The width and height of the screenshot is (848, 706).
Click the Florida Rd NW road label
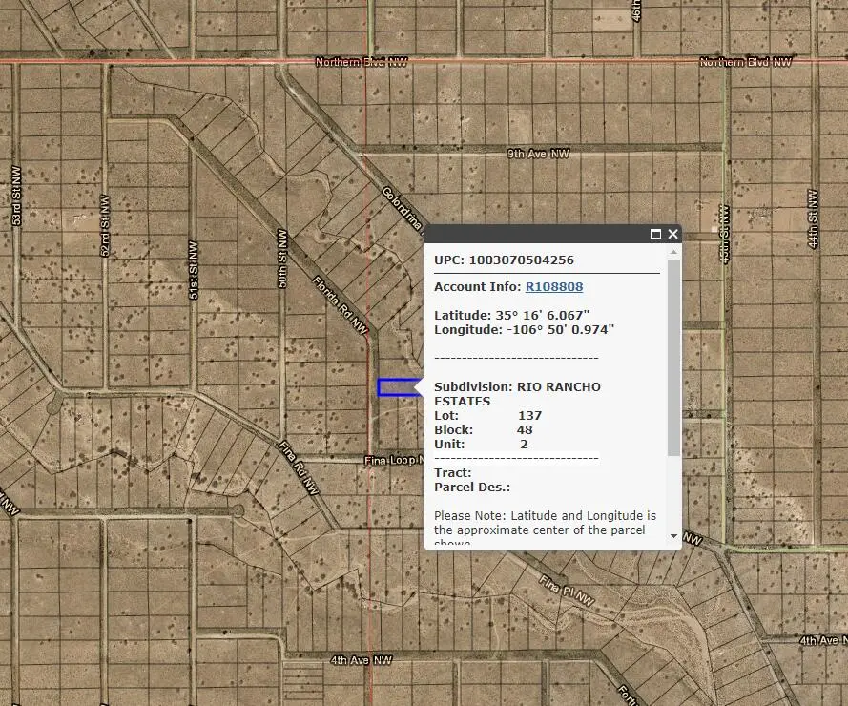tap(341, 304)
